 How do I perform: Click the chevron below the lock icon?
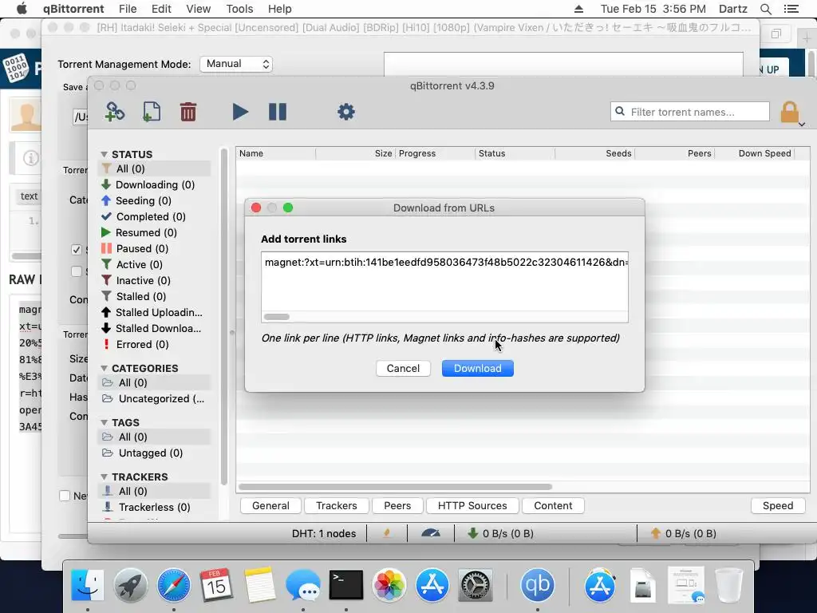802,124
